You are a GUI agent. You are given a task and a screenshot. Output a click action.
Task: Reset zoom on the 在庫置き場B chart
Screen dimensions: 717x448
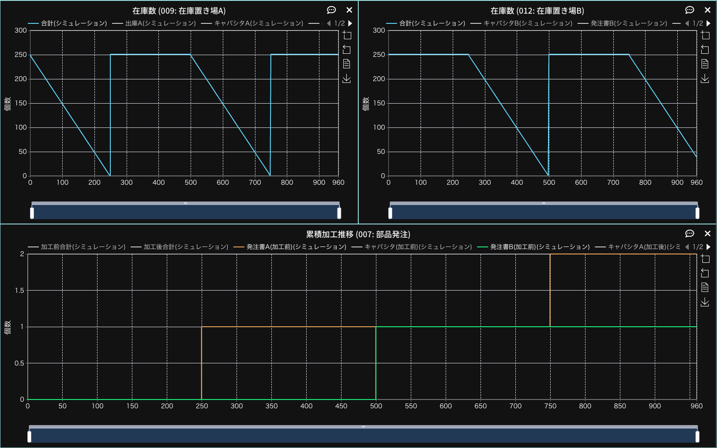[x=705, y=49]
